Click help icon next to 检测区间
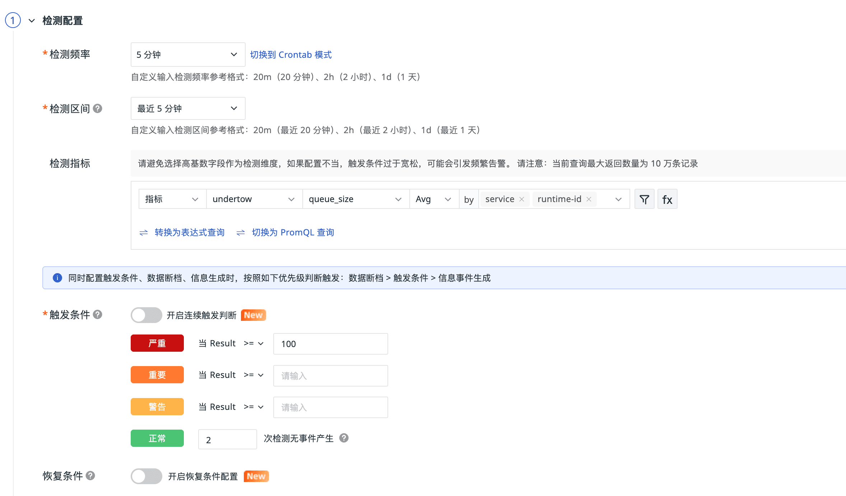The height and width of the screenshot is (496, 846). (x=97, y=108)
